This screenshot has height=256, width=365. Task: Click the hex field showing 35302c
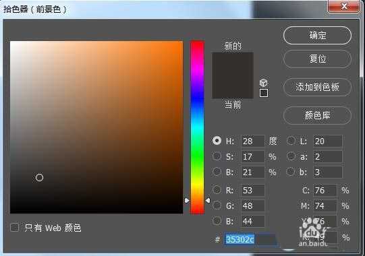click(x=250, y=239)
